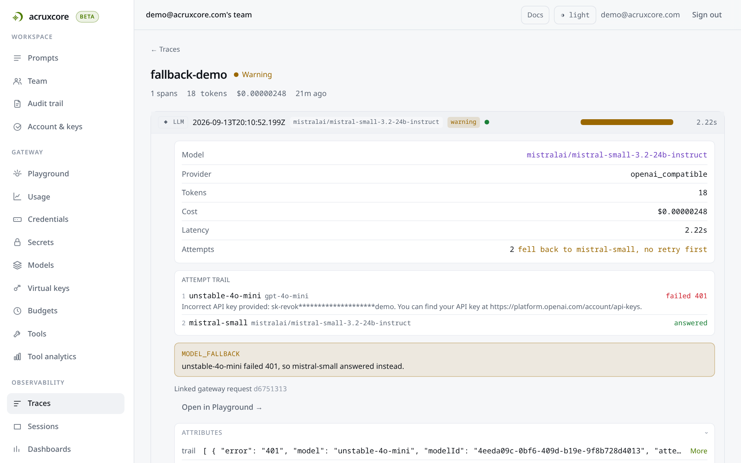The image size is (741, 463).
Task: Sign out of the account
Action: (x=707, y=15)
